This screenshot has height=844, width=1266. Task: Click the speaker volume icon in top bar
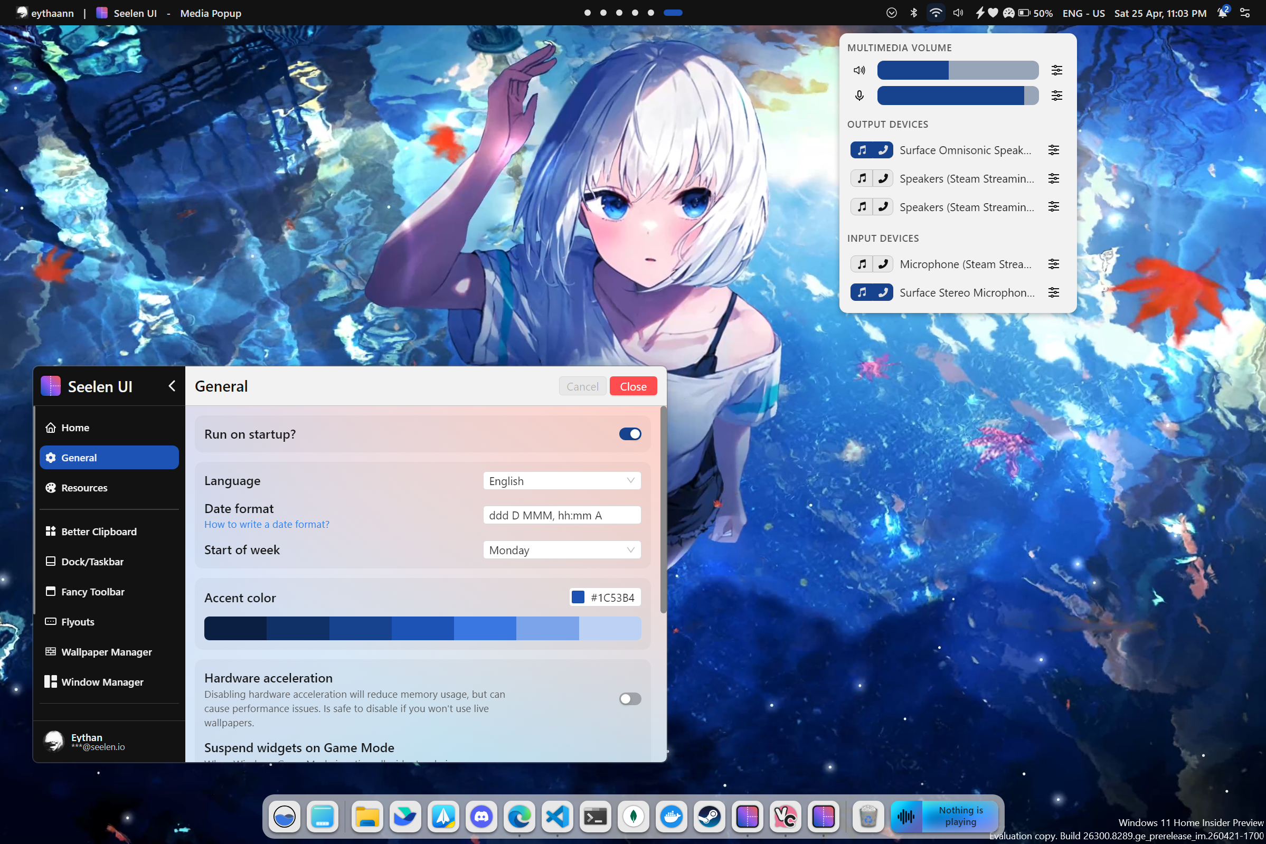tap(958, 13)
